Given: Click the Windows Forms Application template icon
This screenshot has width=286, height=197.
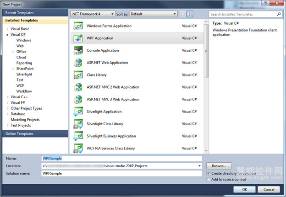Looking at the screenshot, I should coord(78,26).
